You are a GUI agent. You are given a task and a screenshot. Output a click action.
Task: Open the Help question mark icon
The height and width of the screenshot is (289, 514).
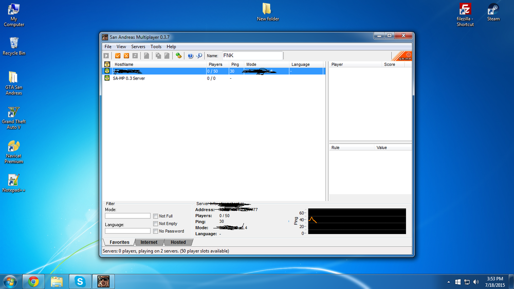tap(191, 56)
